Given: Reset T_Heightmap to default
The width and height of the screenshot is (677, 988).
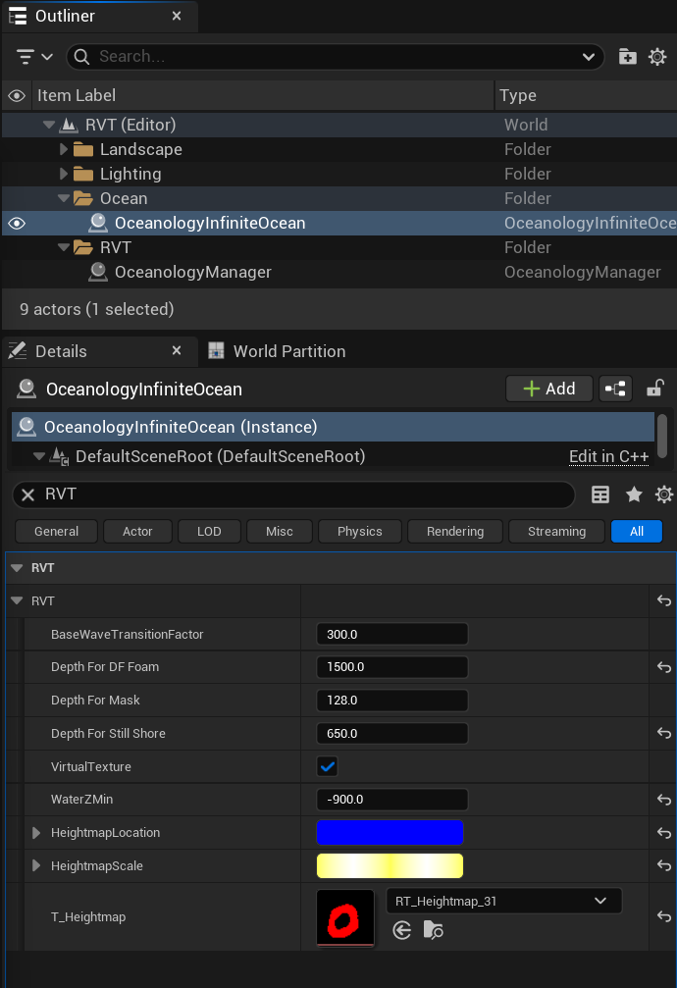Looking at the screenshot, I should 664,916.
